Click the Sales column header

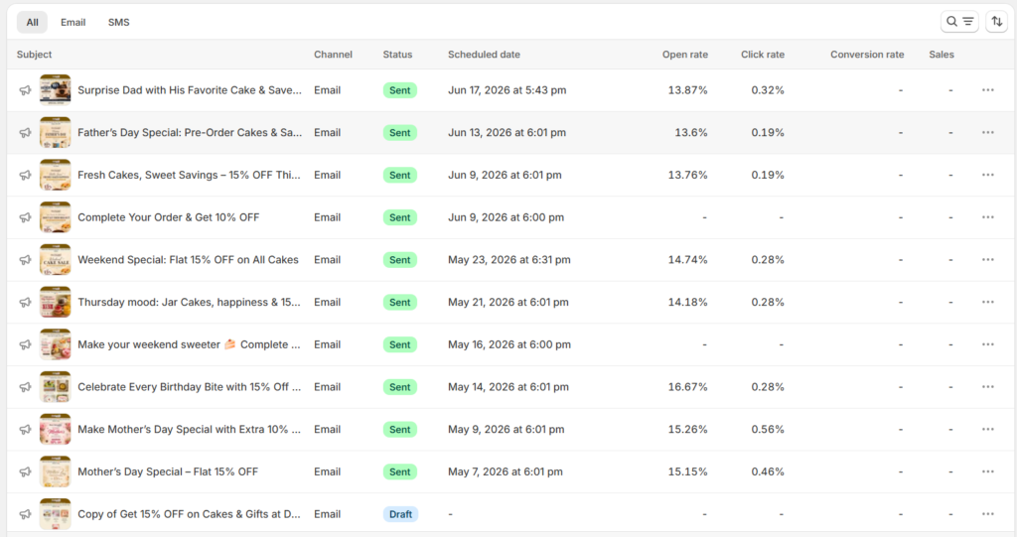tap(942, 55)
